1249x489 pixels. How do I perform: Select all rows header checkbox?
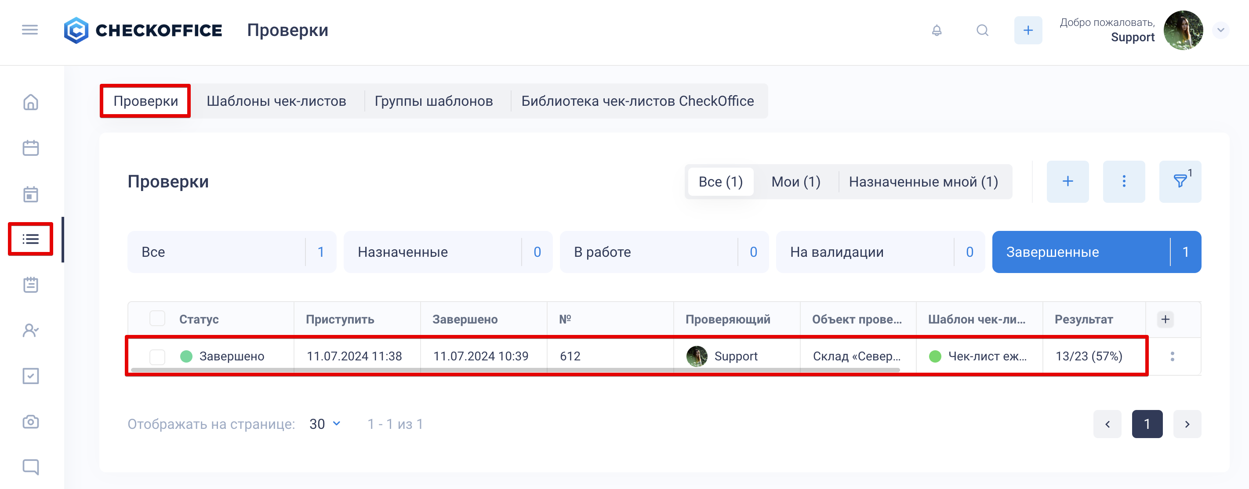(157, 319)
